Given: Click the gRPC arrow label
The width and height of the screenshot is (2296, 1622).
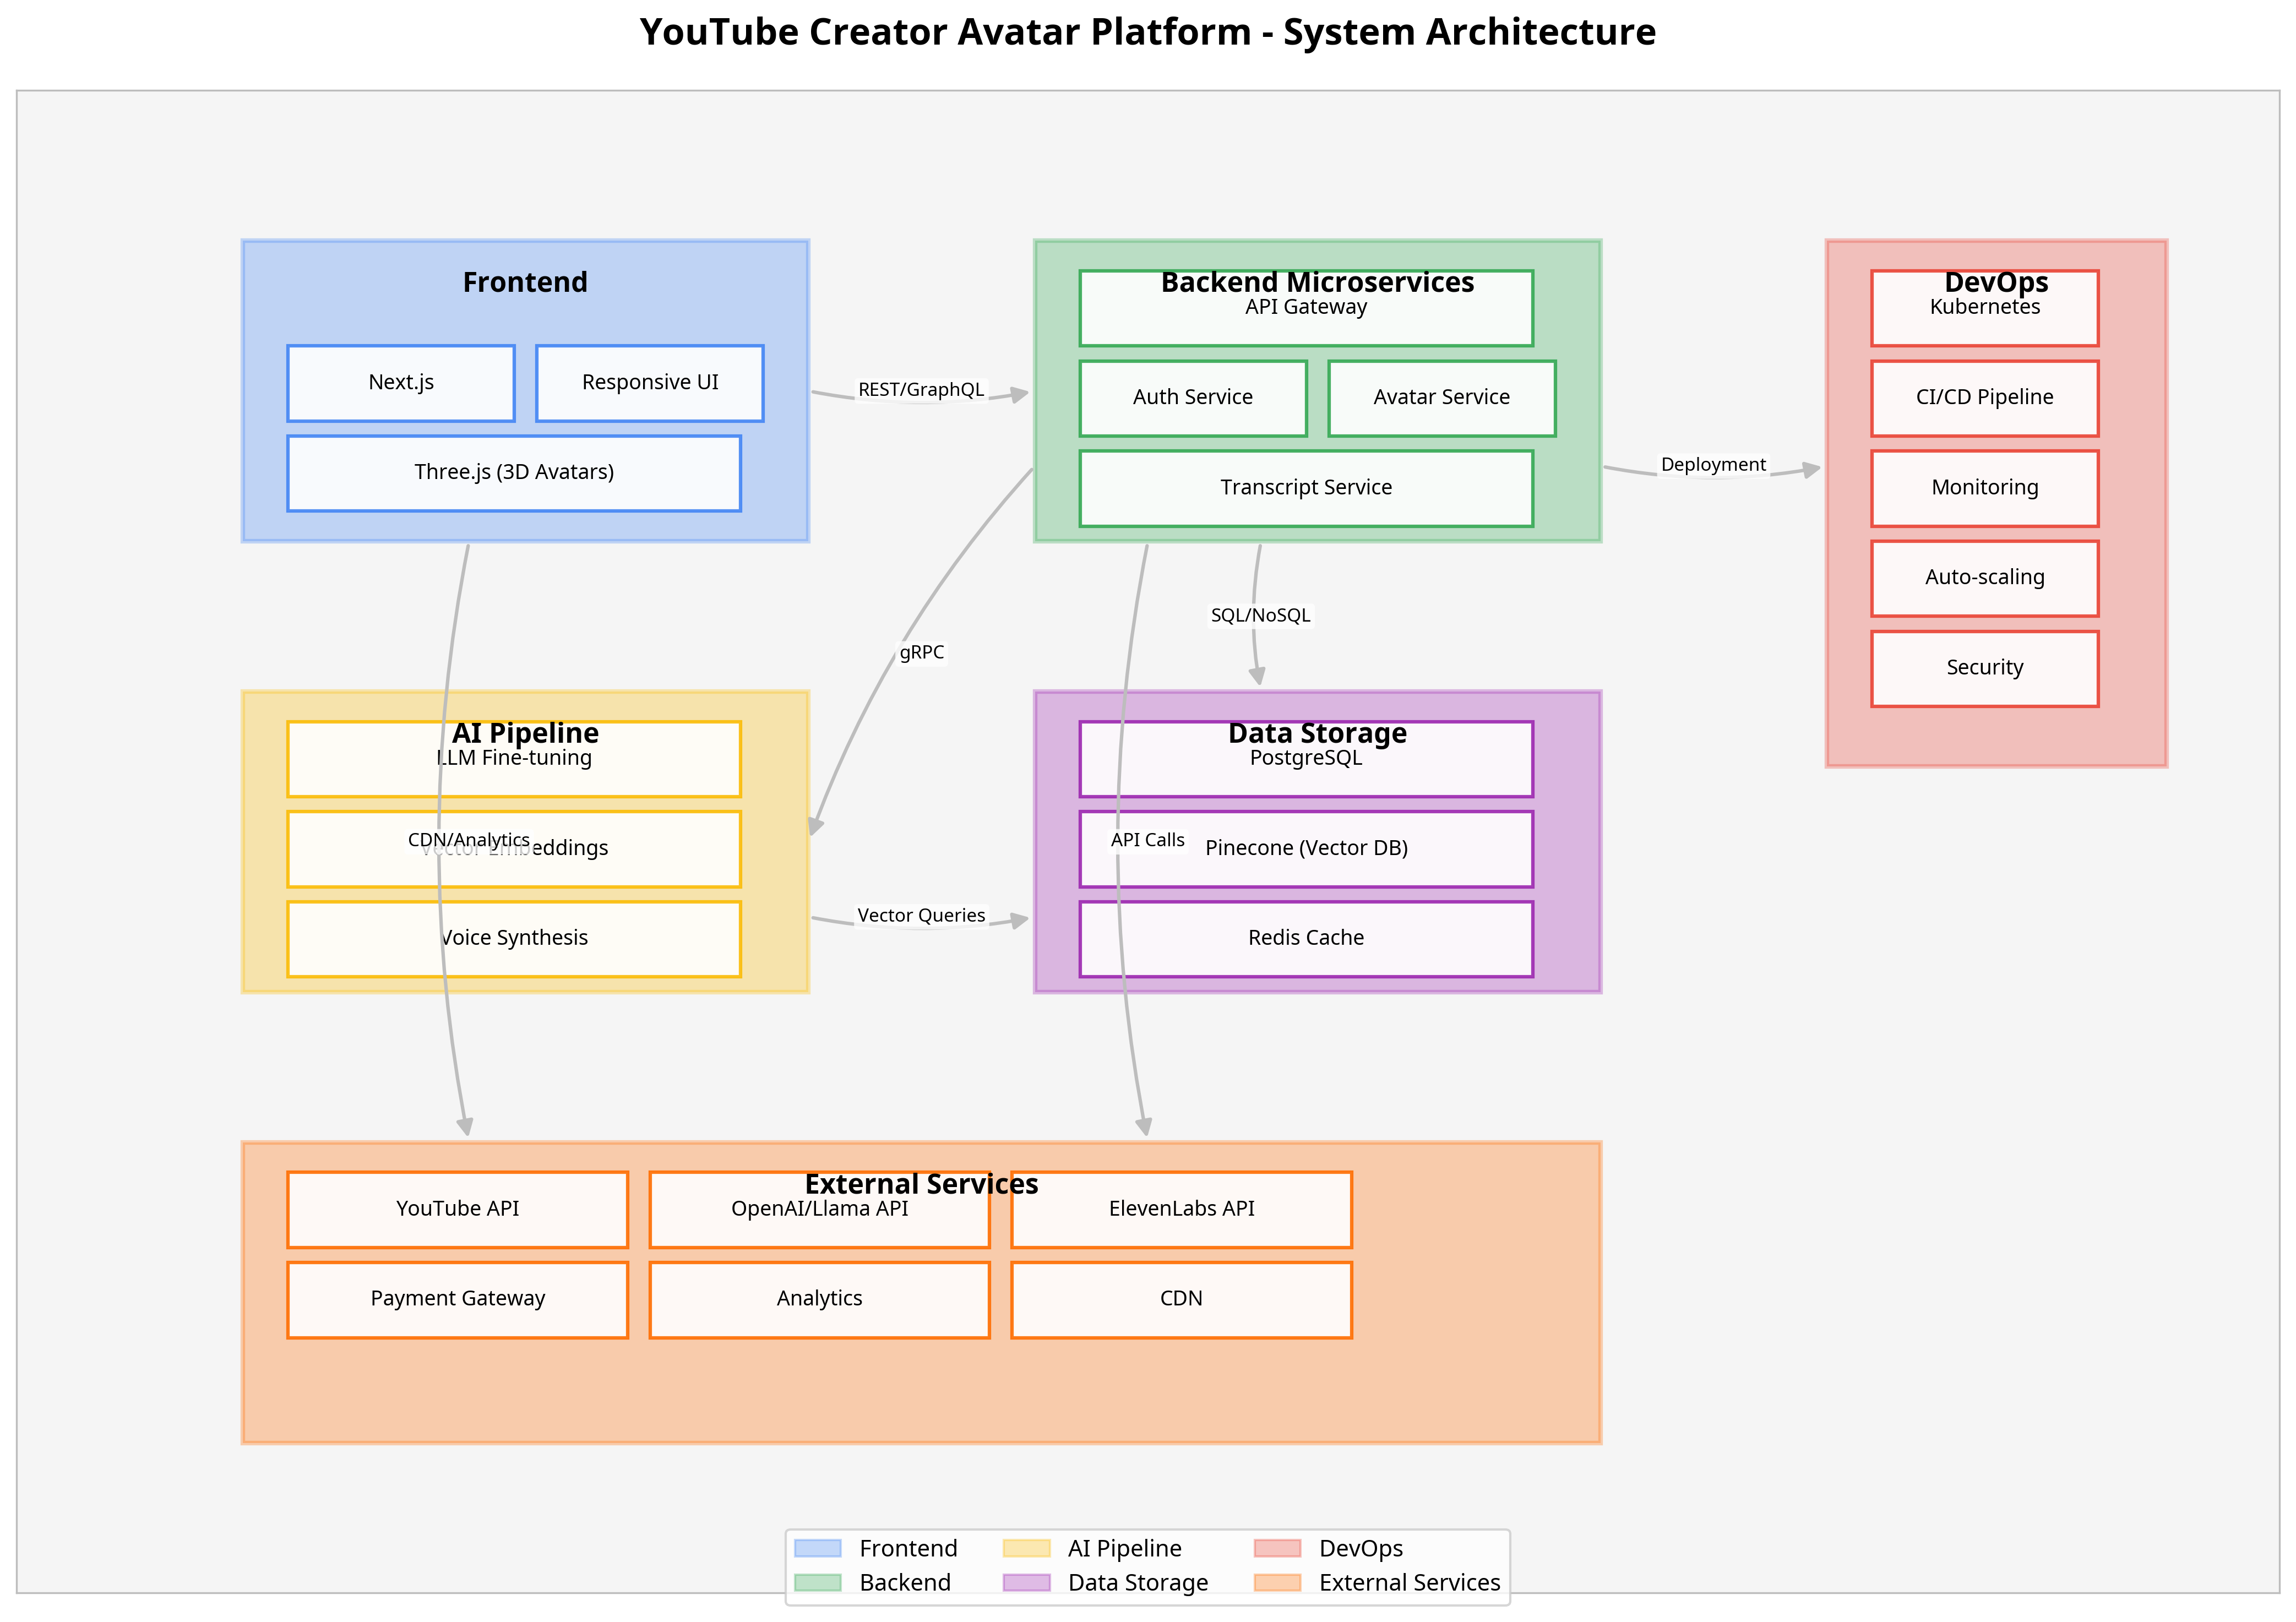Looking at the screenshot, I should (x=922, y=653).
